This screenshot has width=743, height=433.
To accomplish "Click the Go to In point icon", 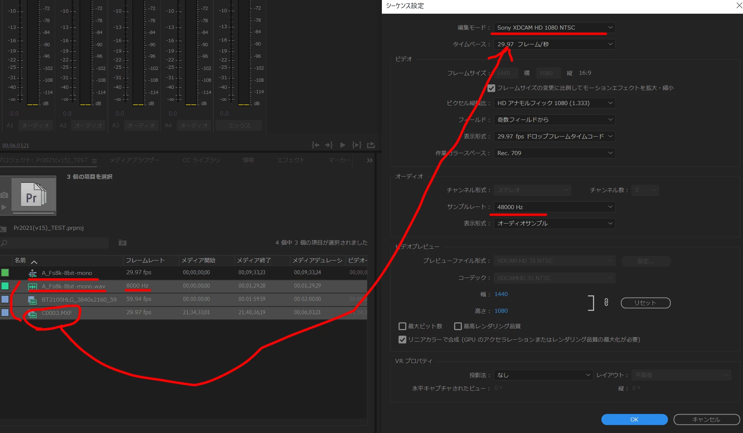I will pyautogui.click(x=316, y=145).
